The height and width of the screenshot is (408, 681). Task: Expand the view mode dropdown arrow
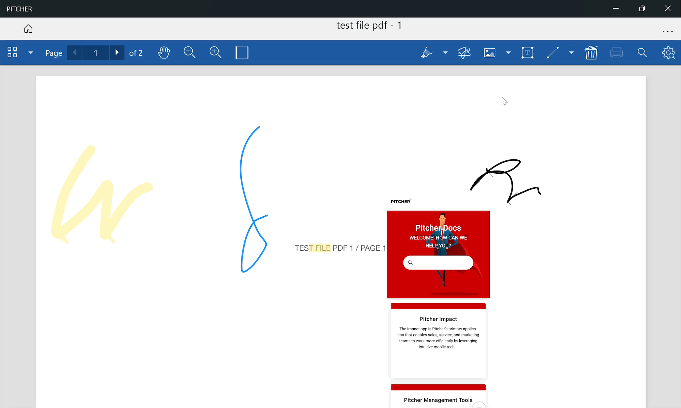[31, 52]
